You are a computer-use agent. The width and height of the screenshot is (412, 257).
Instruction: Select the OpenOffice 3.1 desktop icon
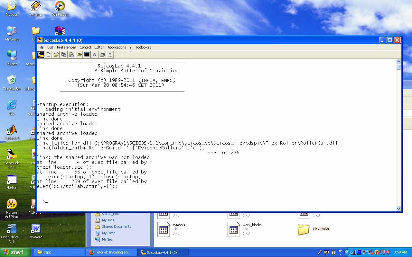tap(12, 233)
